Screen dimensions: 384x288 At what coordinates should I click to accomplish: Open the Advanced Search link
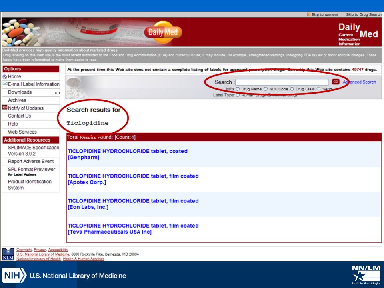pyautogui.click(x=359, y=82)
